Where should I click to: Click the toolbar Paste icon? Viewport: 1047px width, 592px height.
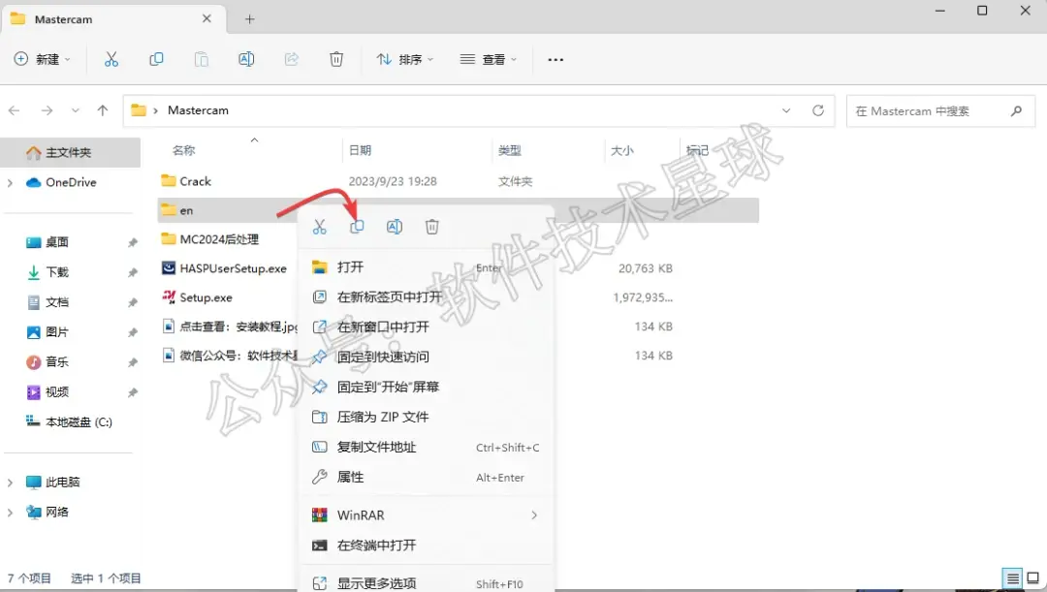201,59
